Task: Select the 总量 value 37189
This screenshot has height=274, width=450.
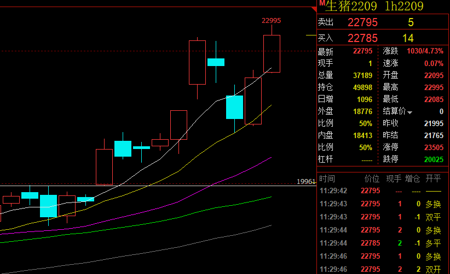Action: click(x=362, y=75)
